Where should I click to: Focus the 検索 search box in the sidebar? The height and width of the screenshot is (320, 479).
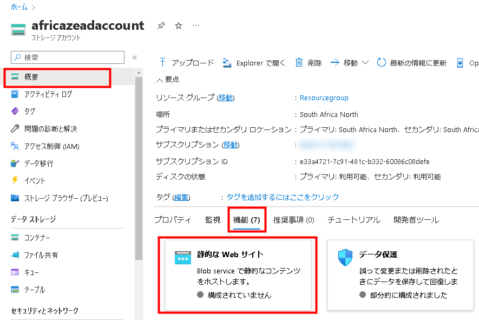[x=68, y=57]
